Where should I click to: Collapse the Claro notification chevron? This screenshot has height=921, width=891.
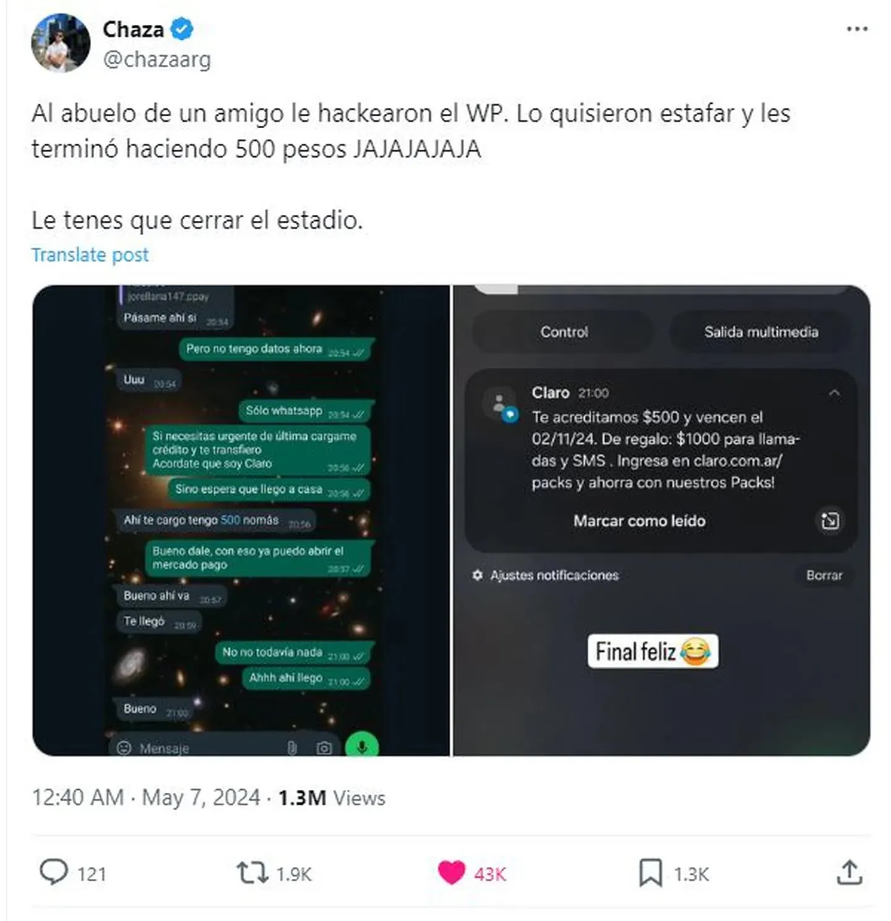coord(835,393)
